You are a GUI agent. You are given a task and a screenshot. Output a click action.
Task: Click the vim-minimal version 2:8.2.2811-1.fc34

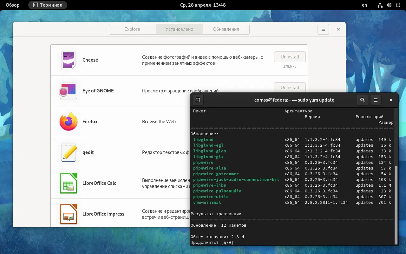point(326,203)
